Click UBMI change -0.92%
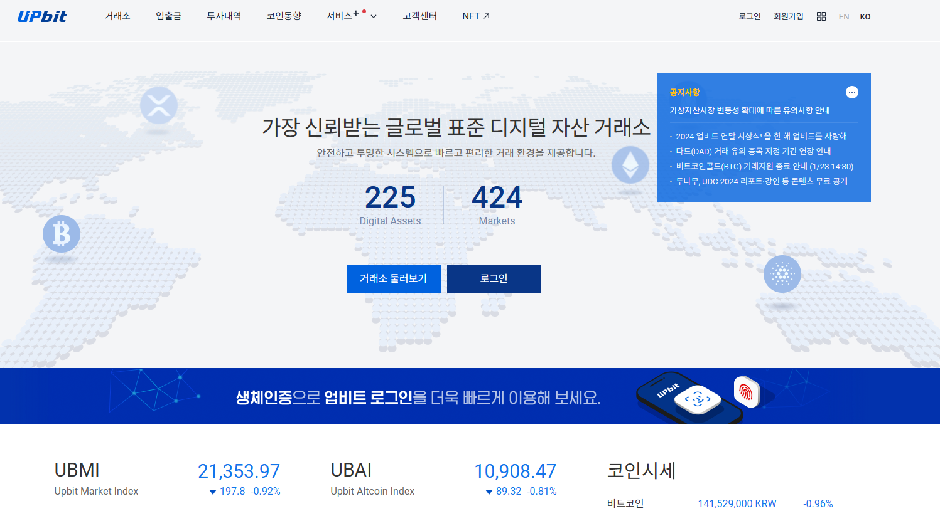Viewport: 940px width, 516px height. click(266, 492)
